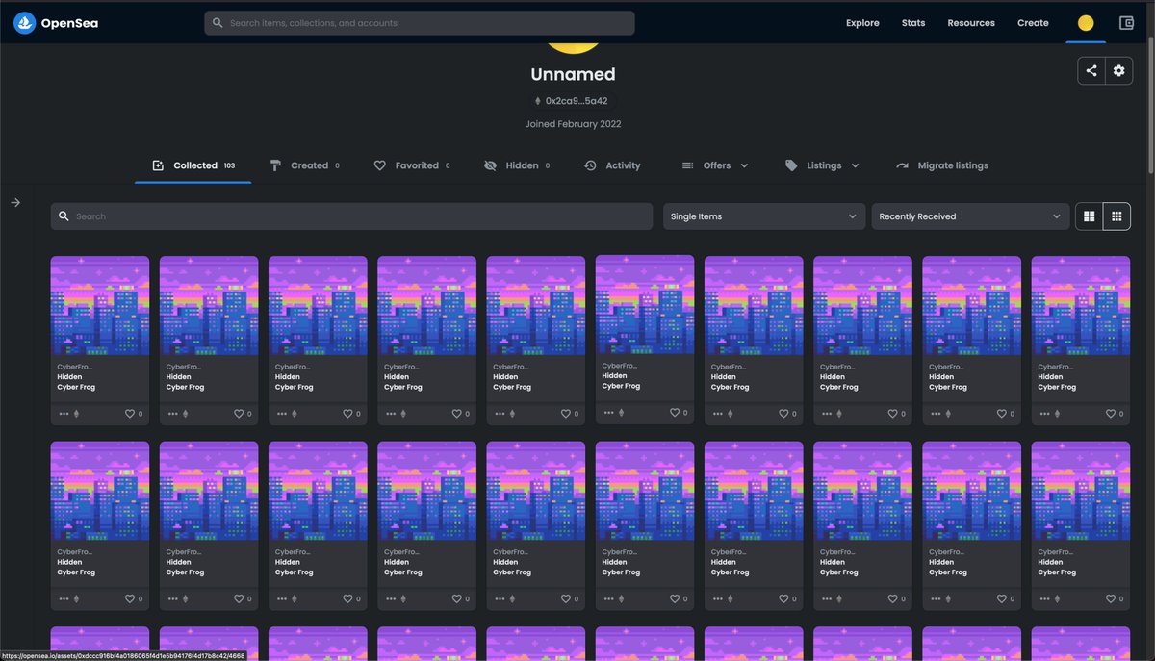Image resolution: width=1155 pixels, height=661 pixels.
Task: Open the Stats menu
Action: 913,23
